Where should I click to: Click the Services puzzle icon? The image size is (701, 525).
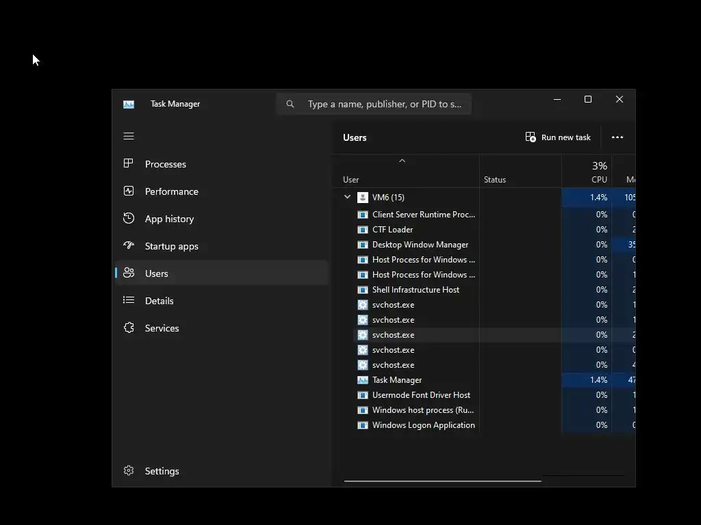click(128, 327)
